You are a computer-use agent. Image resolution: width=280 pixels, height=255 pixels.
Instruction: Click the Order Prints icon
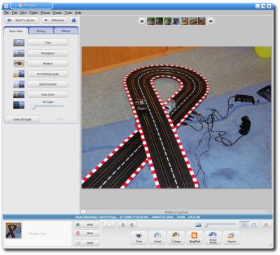coord(213,237)
